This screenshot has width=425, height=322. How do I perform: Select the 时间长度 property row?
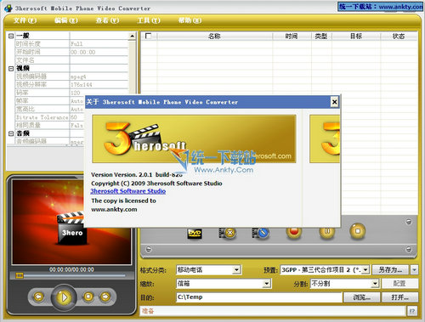(71, 44)
